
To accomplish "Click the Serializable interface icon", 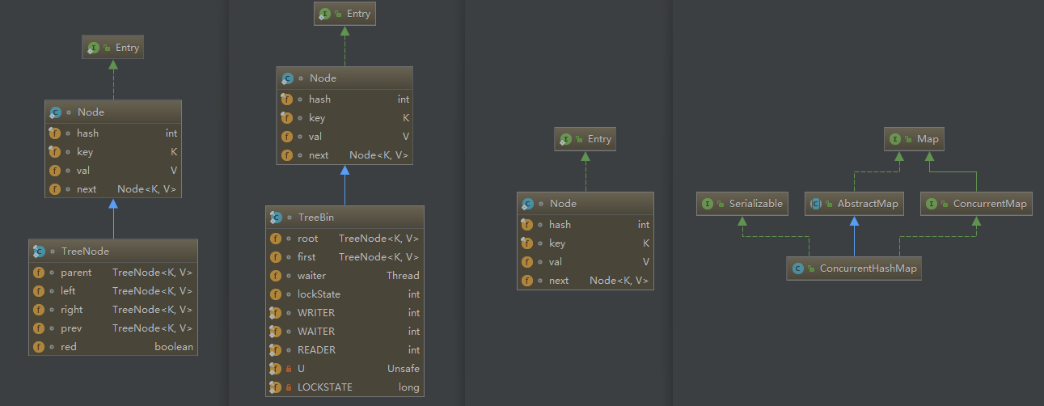I will pos(708,204).
